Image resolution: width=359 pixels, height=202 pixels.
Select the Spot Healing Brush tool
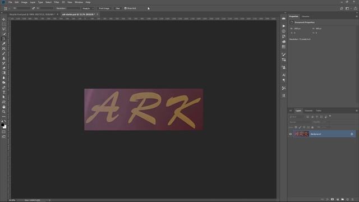click(4, 48)
